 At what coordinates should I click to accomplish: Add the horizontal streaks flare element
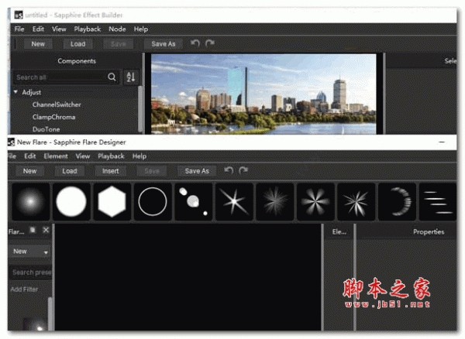coord(438,202)
